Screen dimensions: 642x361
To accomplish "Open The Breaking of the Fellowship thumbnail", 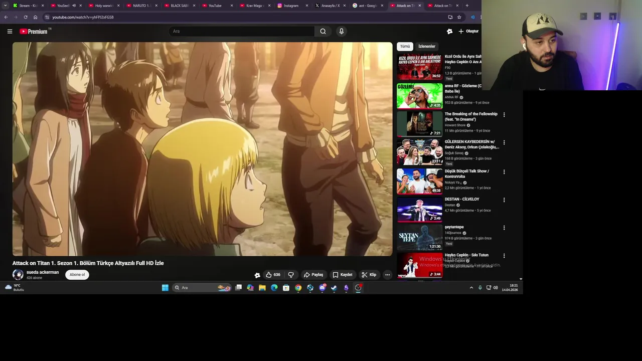I will pyautogui.click(x=420, y=124).
